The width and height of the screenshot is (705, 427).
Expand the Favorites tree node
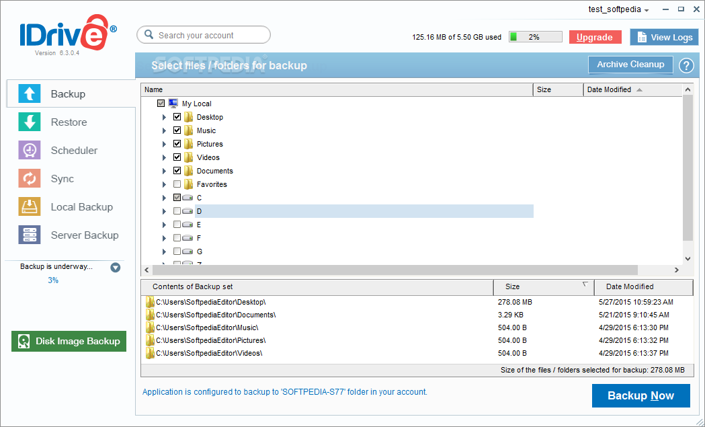[x=165, y=184]
